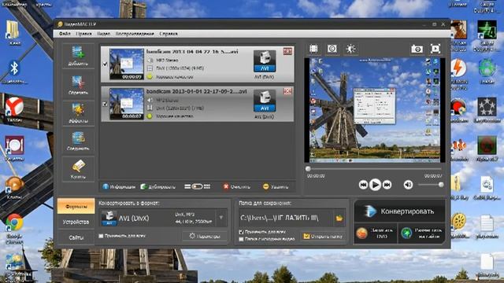This screenshot has height=283, width=504.
Task: Browse save folder with yellow folder icon
Action: (339, 219)
